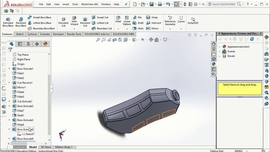The height and width of the screenshot is (152, 270).
Task: Open the DisplayManager tab
Action: pos(45,44)
